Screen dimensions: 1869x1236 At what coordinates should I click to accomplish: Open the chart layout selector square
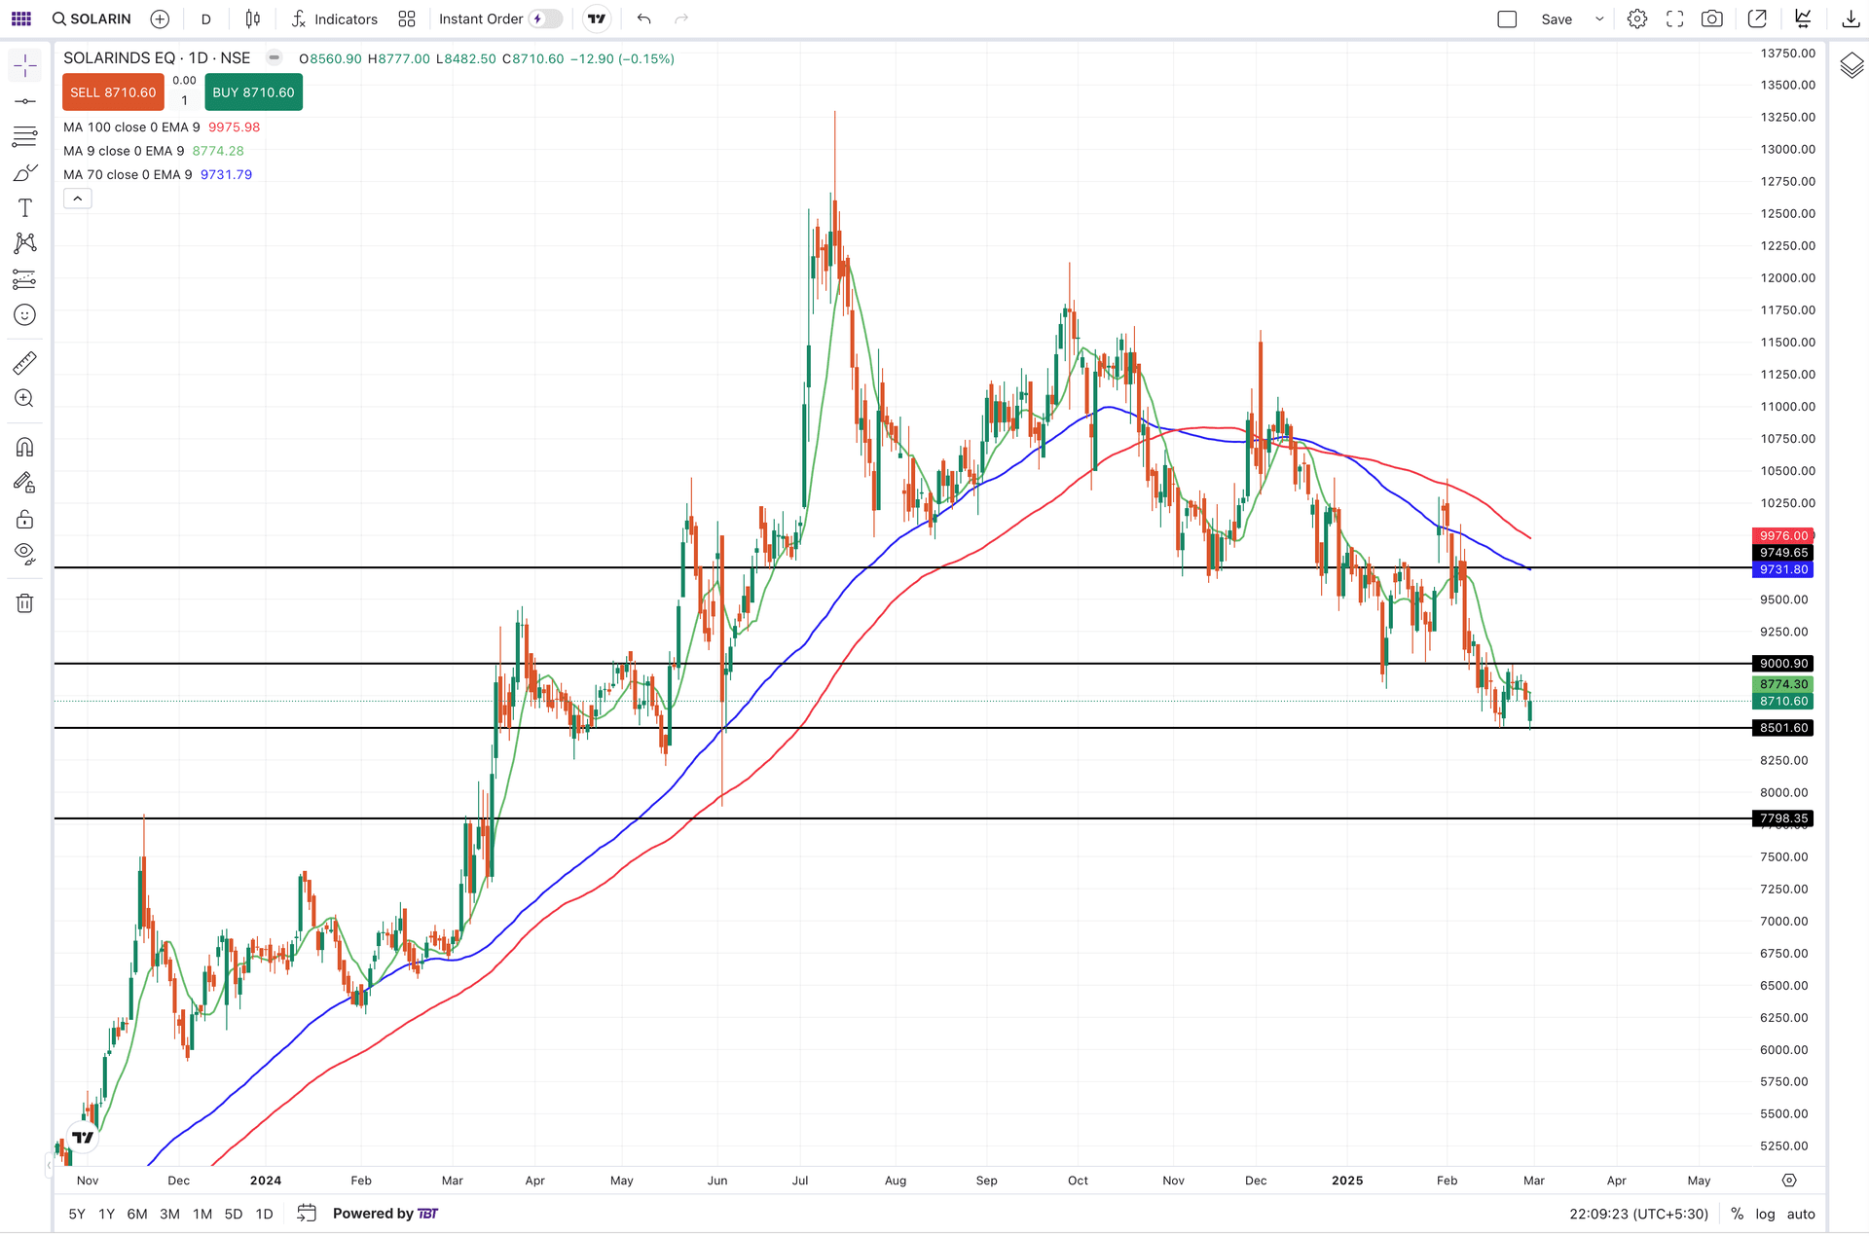click(1507, 18)
